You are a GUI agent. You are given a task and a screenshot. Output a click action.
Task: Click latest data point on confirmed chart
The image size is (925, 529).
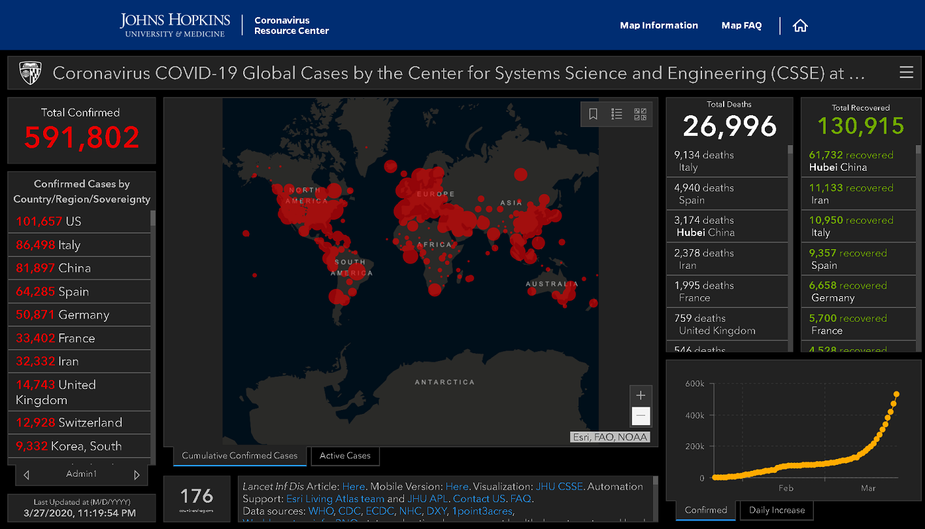click(x=896, y=394)
